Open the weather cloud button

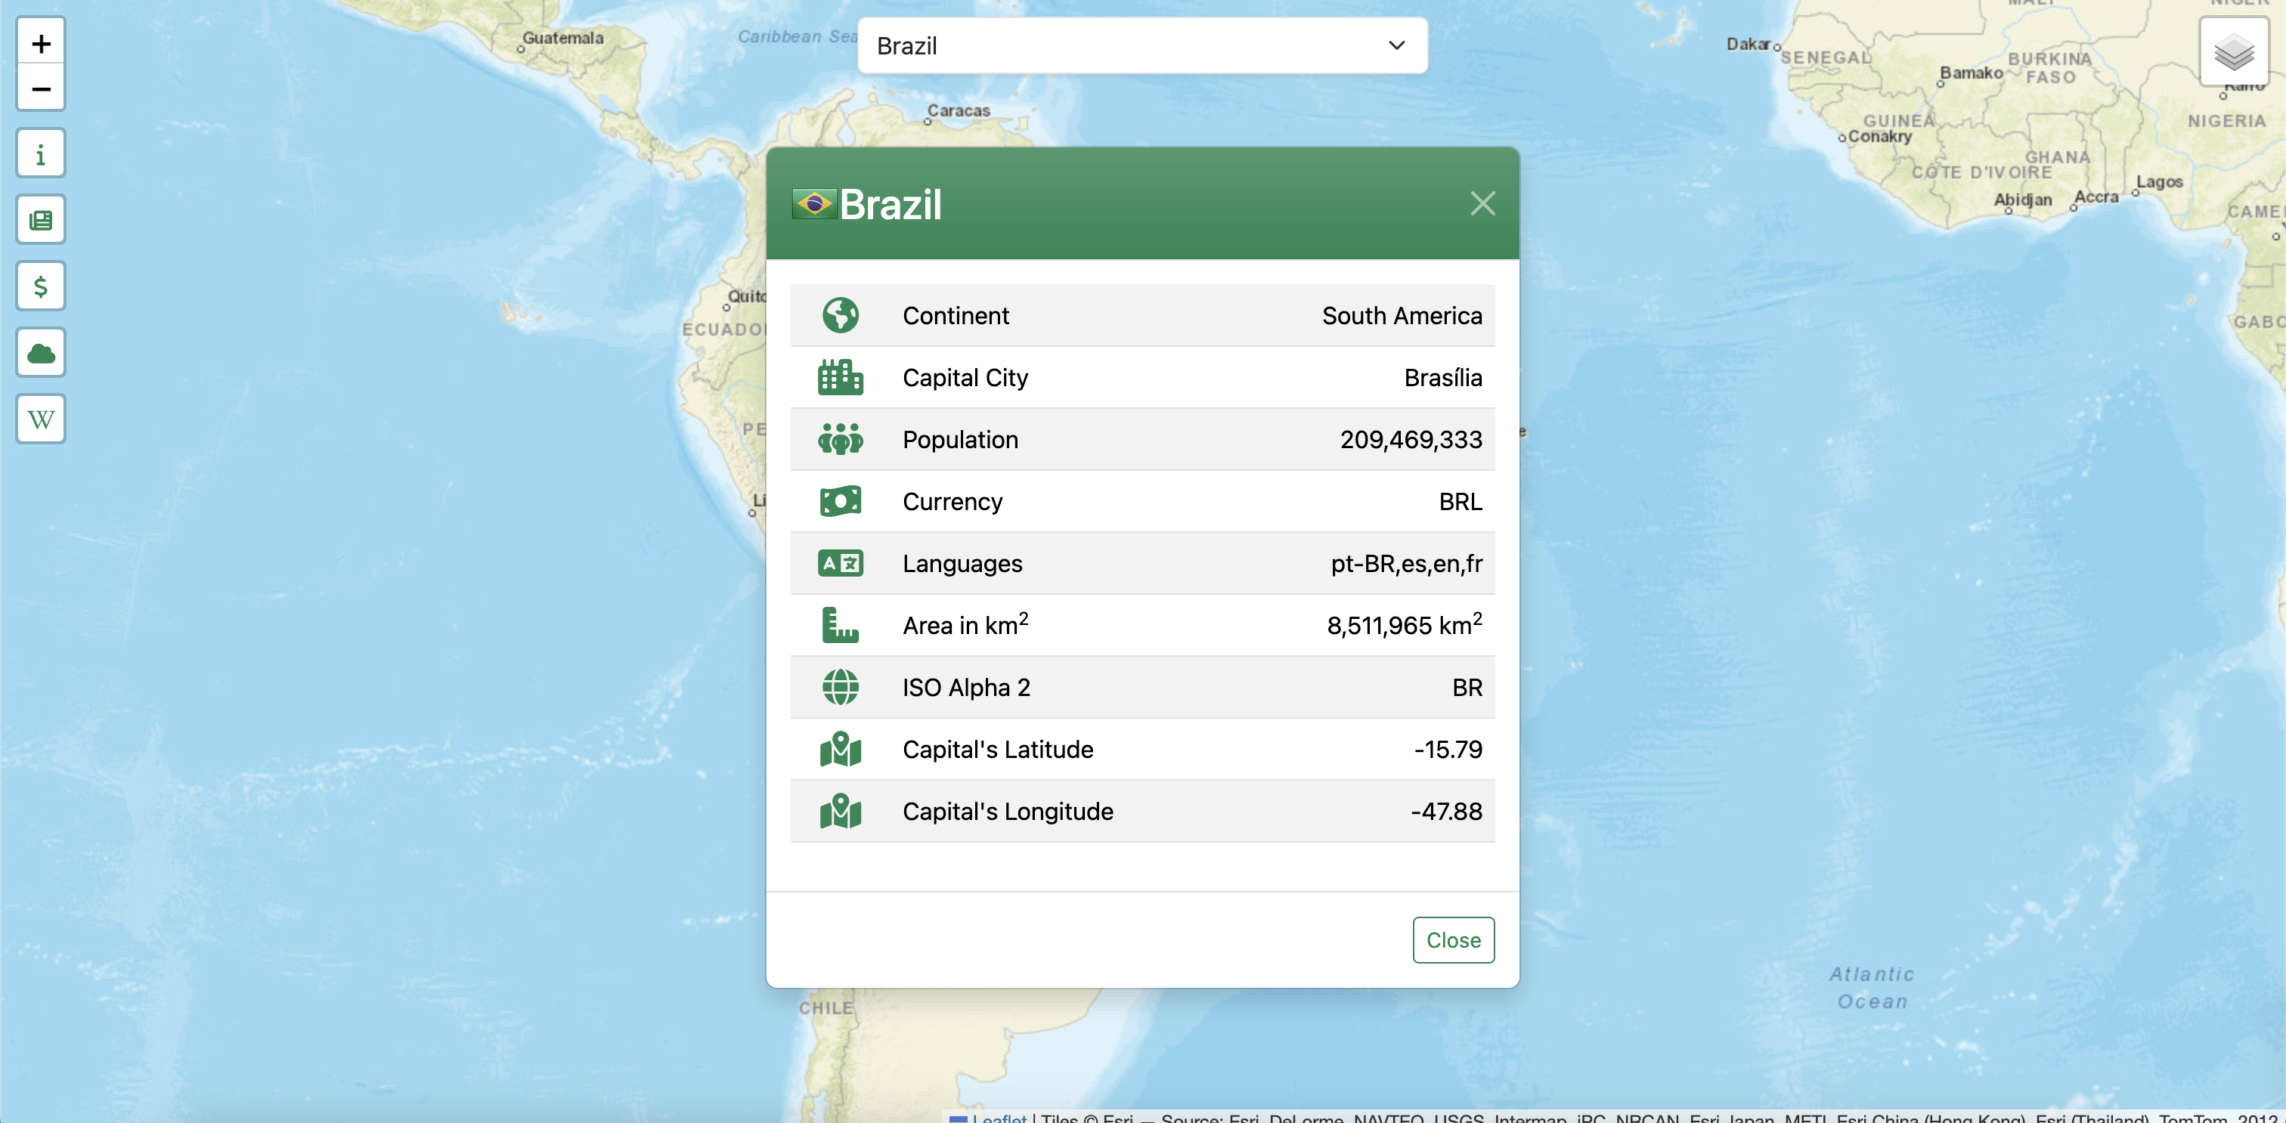[41, 353]
